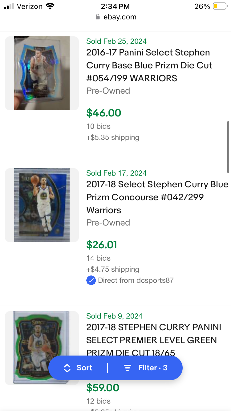Tap the Sort arrows icon
The height and width of the screenshot is (411, 231).
67,368
